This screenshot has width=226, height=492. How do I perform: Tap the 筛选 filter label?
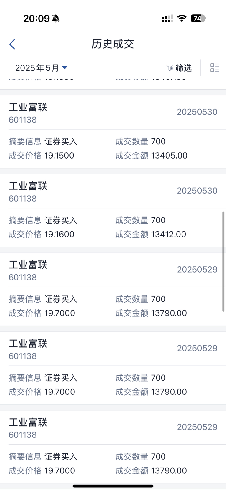[183, 68]
